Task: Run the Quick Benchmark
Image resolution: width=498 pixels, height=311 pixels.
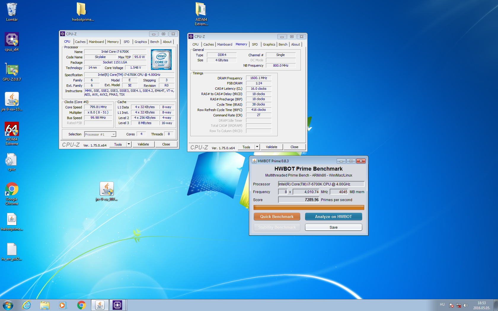Action: tap(277, 217)
